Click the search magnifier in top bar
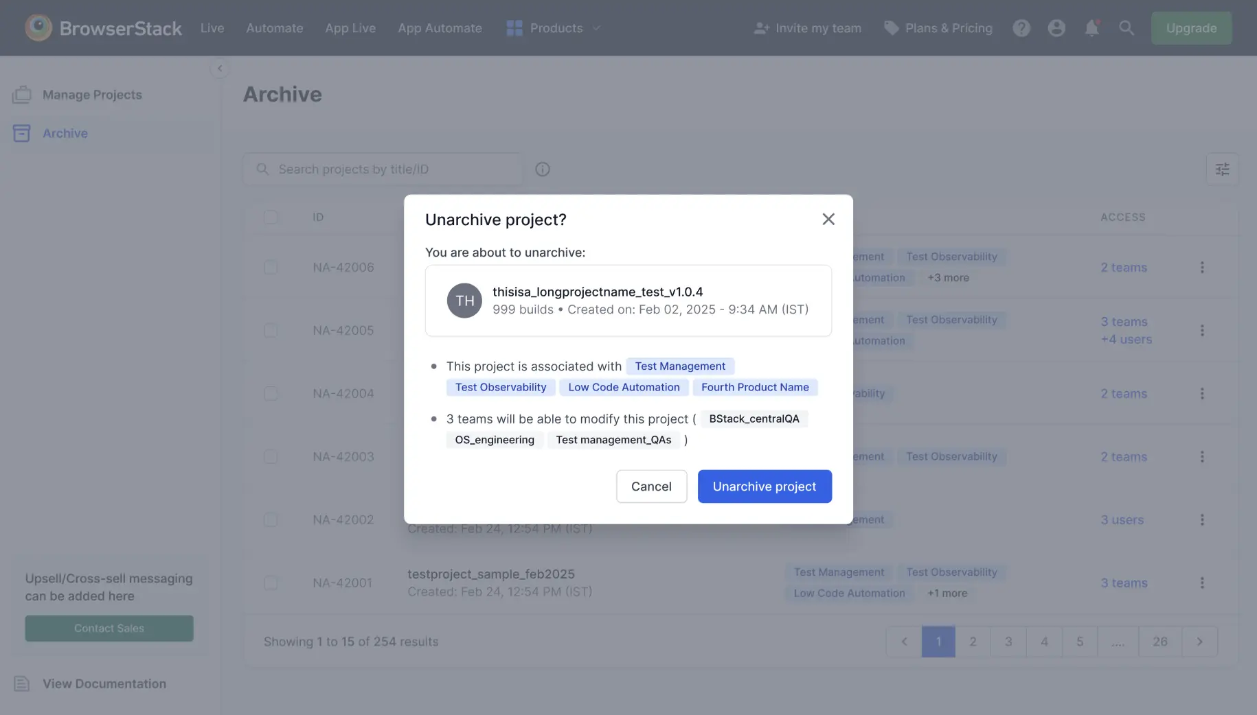1257x715 pixels. click(1126, 28)
